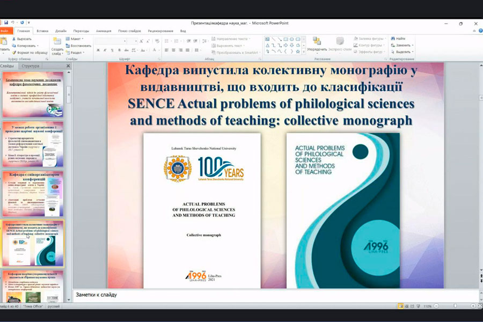Click the zoom slider in status bar

point(455,306)
